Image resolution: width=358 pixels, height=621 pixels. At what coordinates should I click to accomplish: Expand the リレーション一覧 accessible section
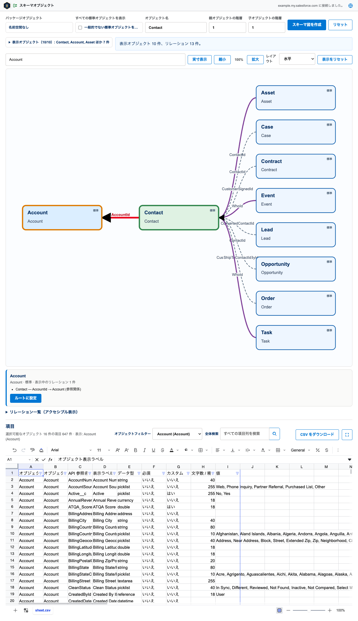[x=41, y=412]
